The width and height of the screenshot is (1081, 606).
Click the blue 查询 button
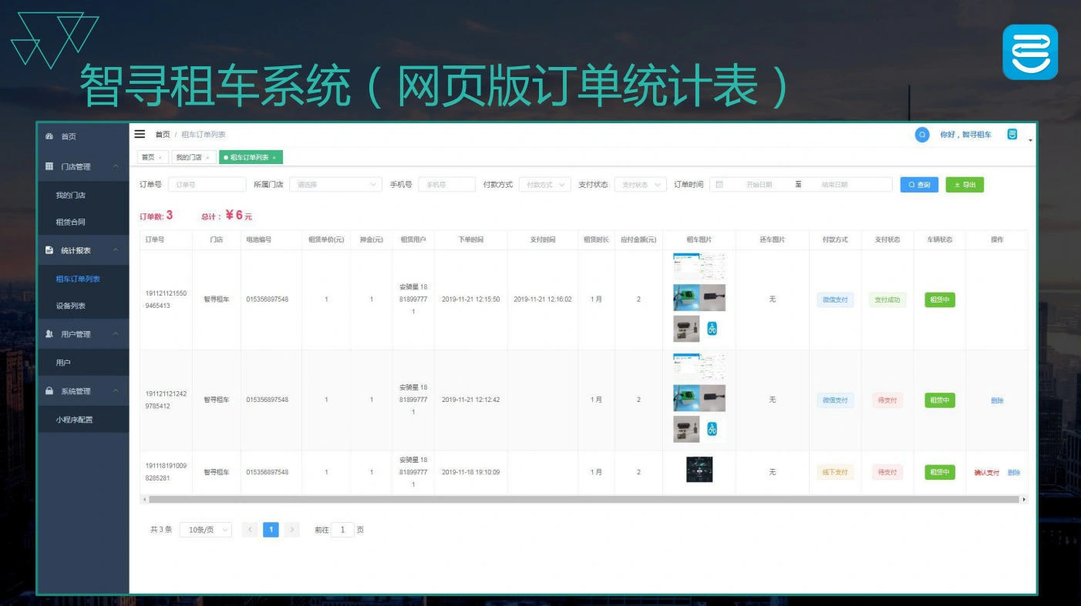click(x=919, y=185)
